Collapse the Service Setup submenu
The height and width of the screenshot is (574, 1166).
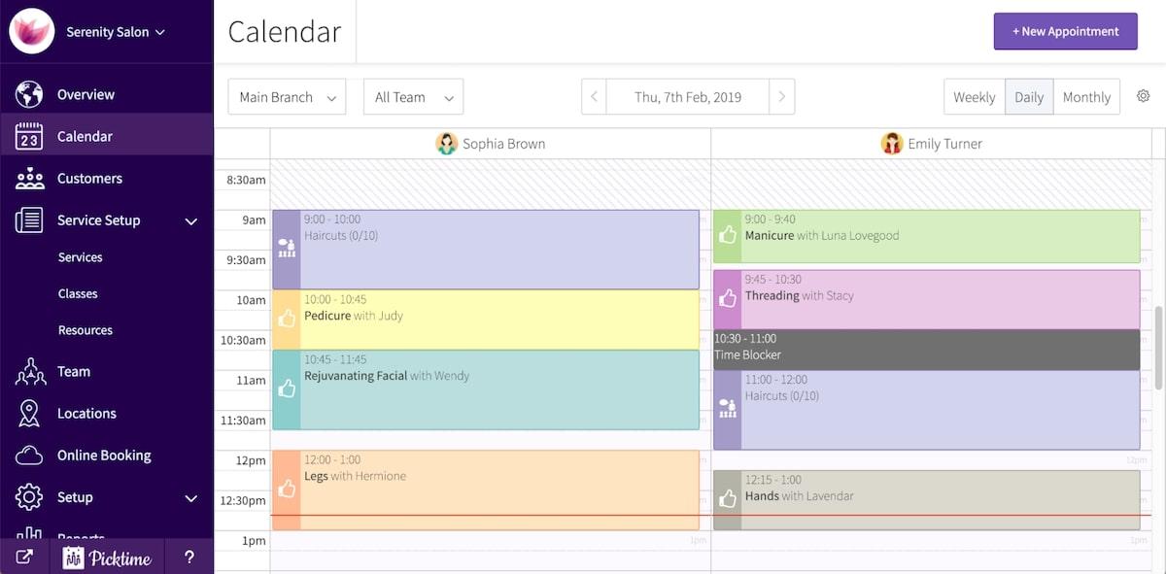click(x=191, y=221)
